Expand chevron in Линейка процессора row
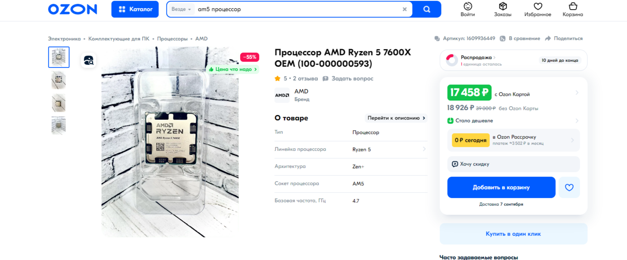Viewport: 627px width, 260px height. tap(424, 149)
